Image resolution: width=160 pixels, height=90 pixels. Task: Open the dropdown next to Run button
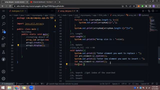(x=145, y=11)
